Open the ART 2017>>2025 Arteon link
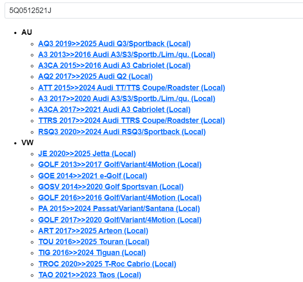Image resolution: width=303 pixels, height=282 pixels. (x=93, y=231)
